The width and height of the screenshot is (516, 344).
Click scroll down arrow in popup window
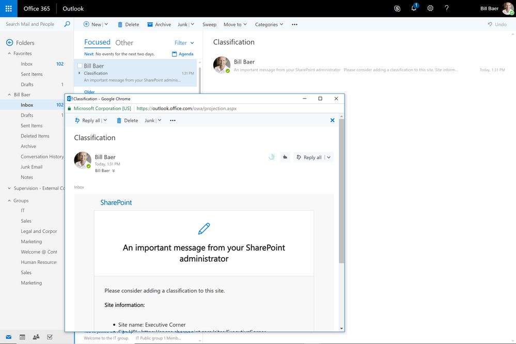[341, 328]
